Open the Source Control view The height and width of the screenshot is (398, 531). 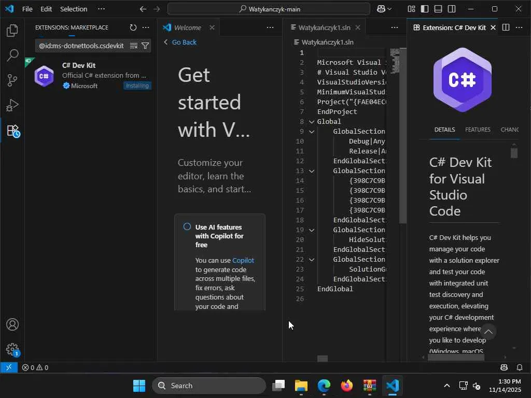click(12, 80)
